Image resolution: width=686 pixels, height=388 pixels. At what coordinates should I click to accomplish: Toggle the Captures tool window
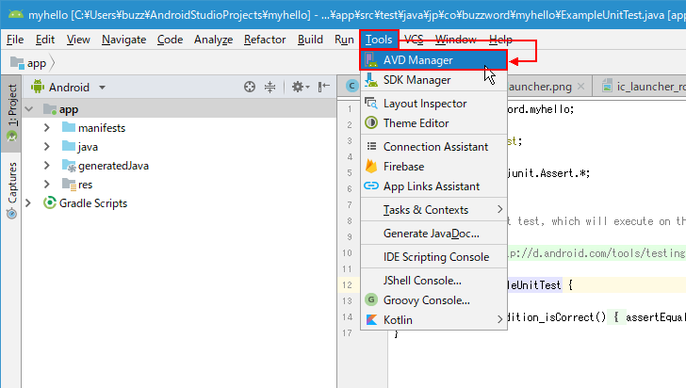click(x=11, y=189)
